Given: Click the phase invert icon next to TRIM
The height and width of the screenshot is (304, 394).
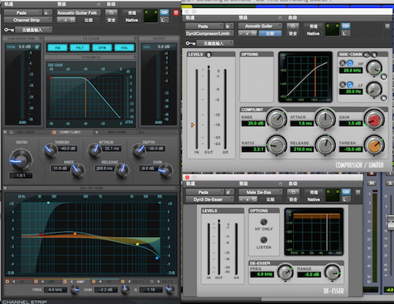Looking at the screenshot, I should 37,46.
